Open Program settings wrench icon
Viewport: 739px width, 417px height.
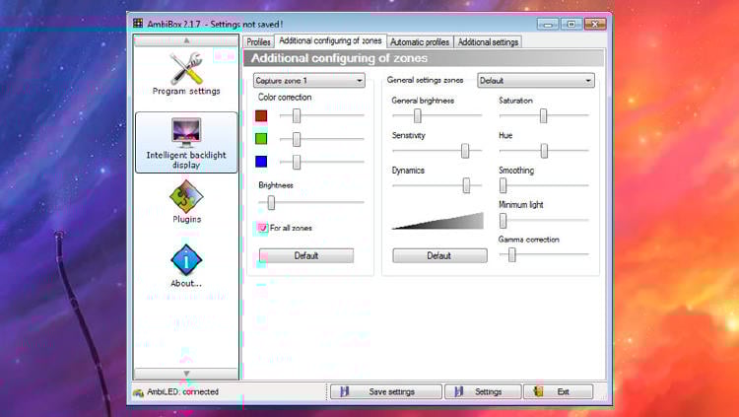click(x=185, y=67)
